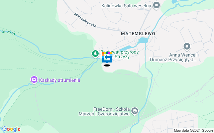Open the Kaskady strumienia label
Viewport: 214px width, 133px height.
click(x=60, y=80)
